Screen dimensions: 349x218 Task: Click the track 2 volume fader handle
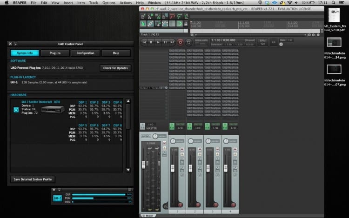[190, 168]
